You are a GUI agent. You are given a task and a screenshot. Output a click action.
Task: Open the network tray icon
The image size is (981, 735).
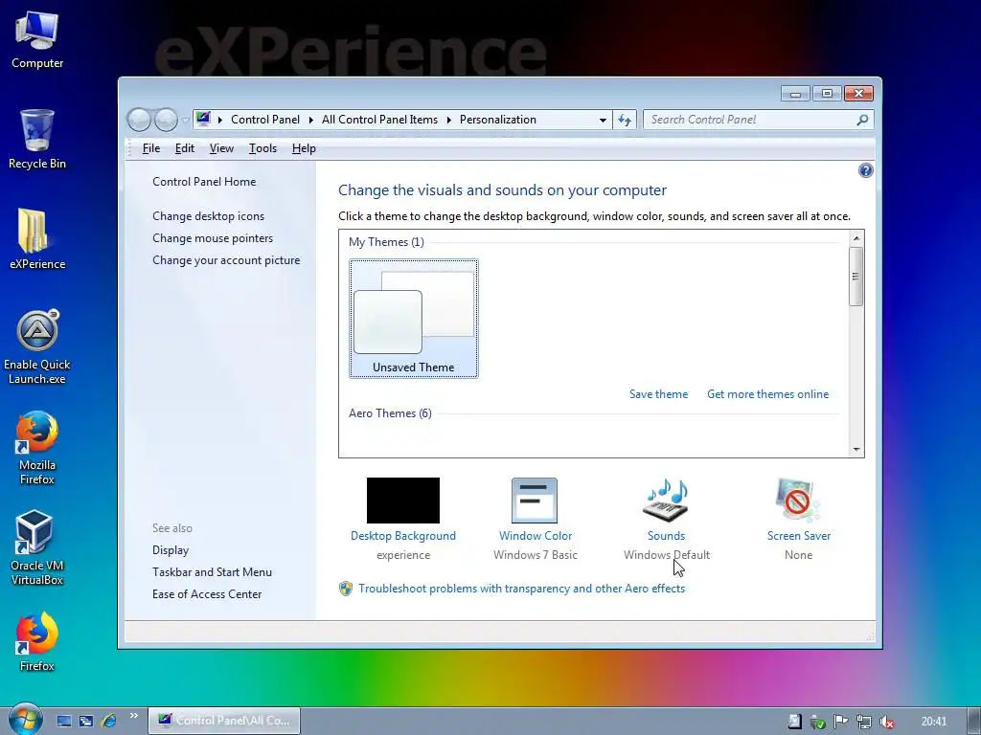coord(864,722)
